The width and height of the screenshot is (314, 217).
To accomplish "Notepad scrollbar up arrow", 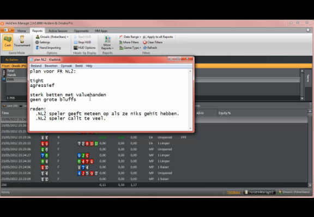I will [x=190, y=71].
